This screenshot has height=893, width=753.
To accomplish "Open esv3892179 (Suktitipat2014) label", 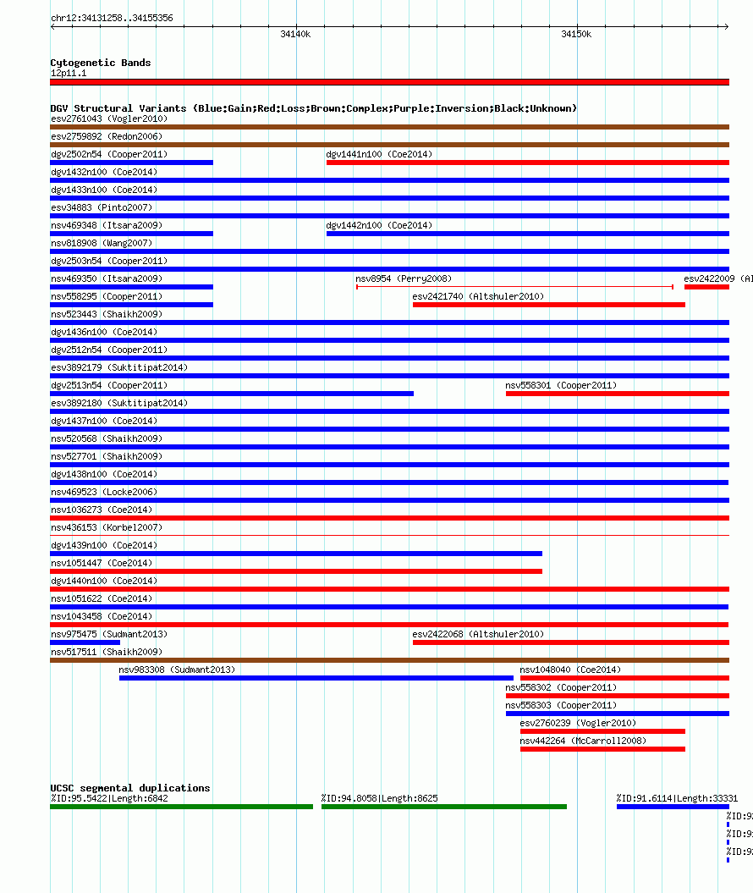I will point(119,367).
